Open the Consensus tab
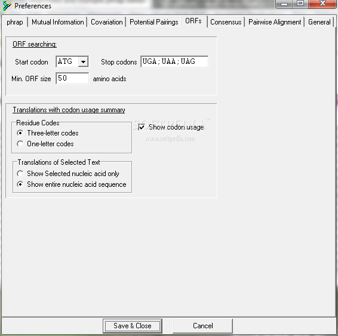338x336 pixels. (226, 22)
